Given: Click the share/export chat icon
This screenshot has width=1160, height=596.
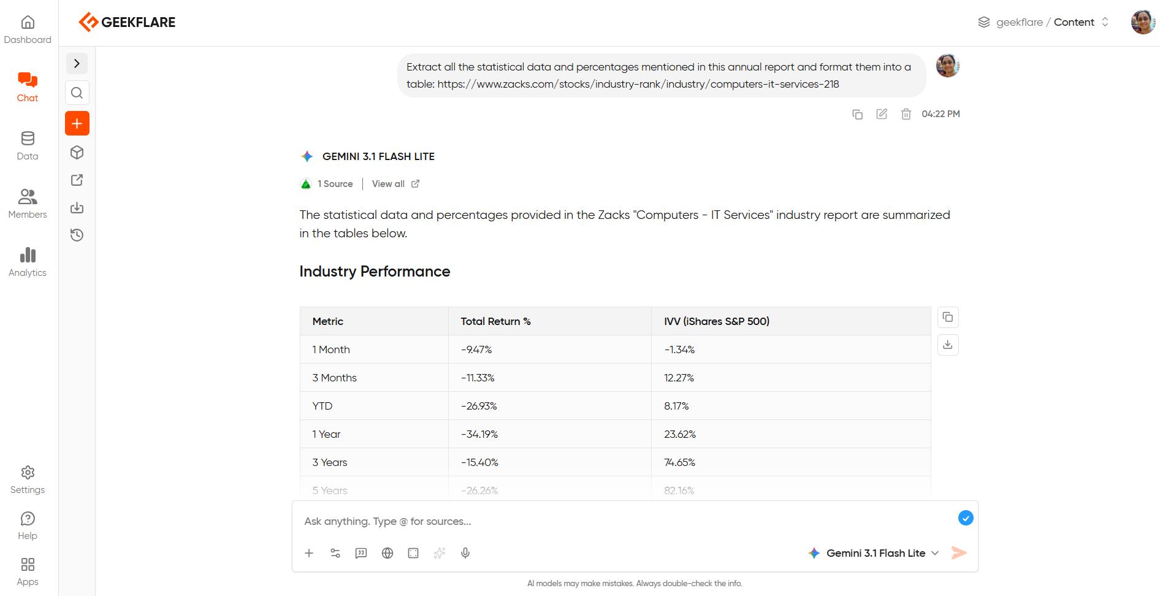Looking at the screenshot, I should pyautogui.click(x=77, y=180).
